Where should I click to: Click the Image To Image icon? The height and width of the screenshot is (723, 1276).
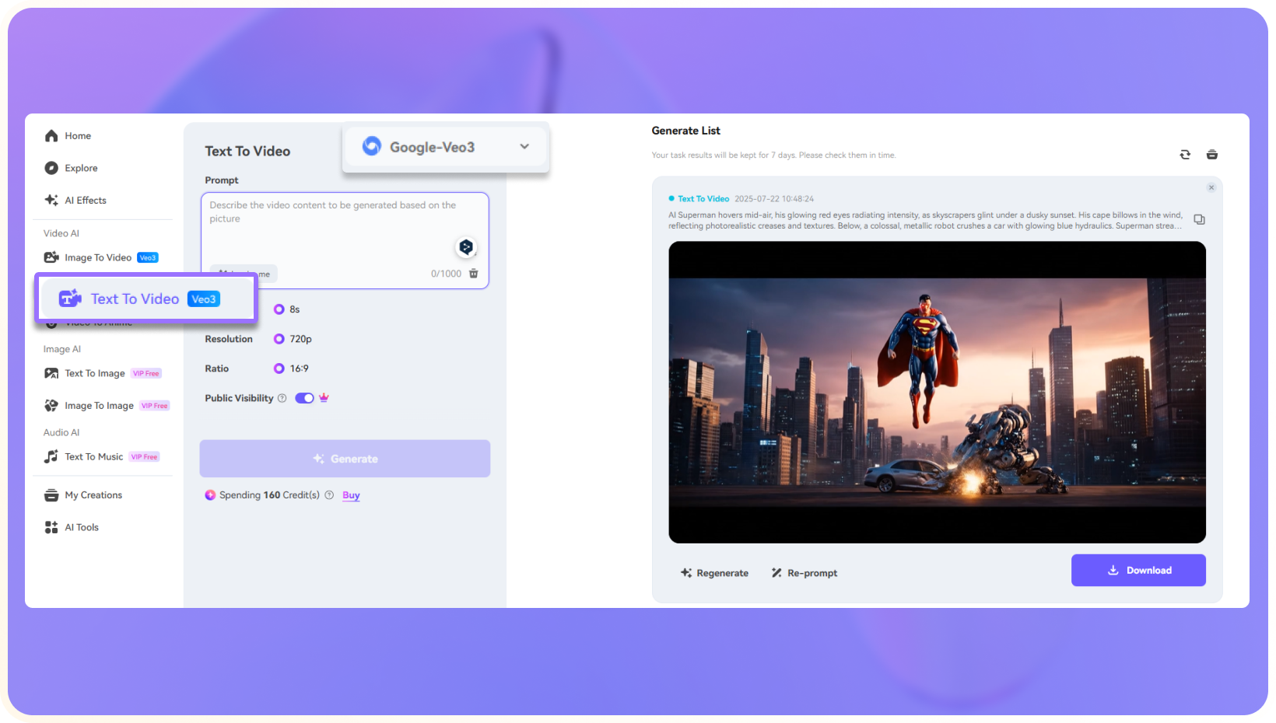[51, 406]
